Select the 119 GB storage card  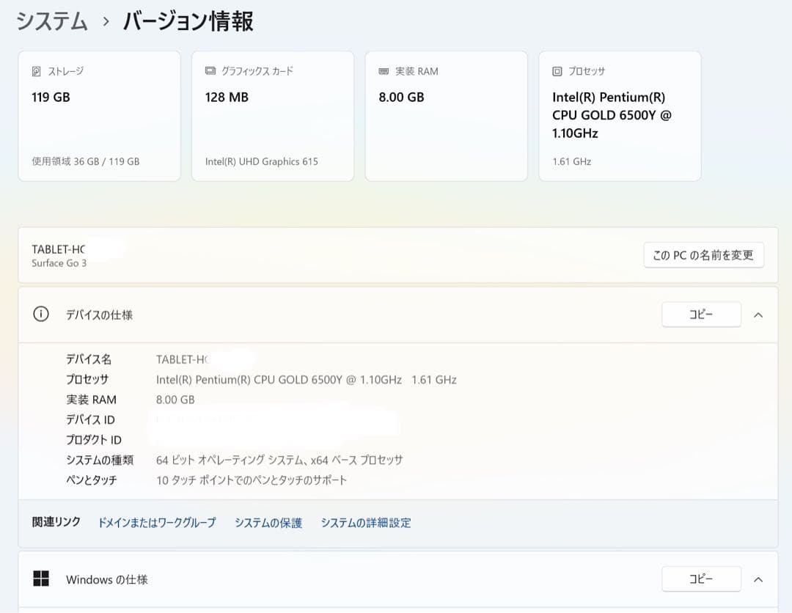99,115
